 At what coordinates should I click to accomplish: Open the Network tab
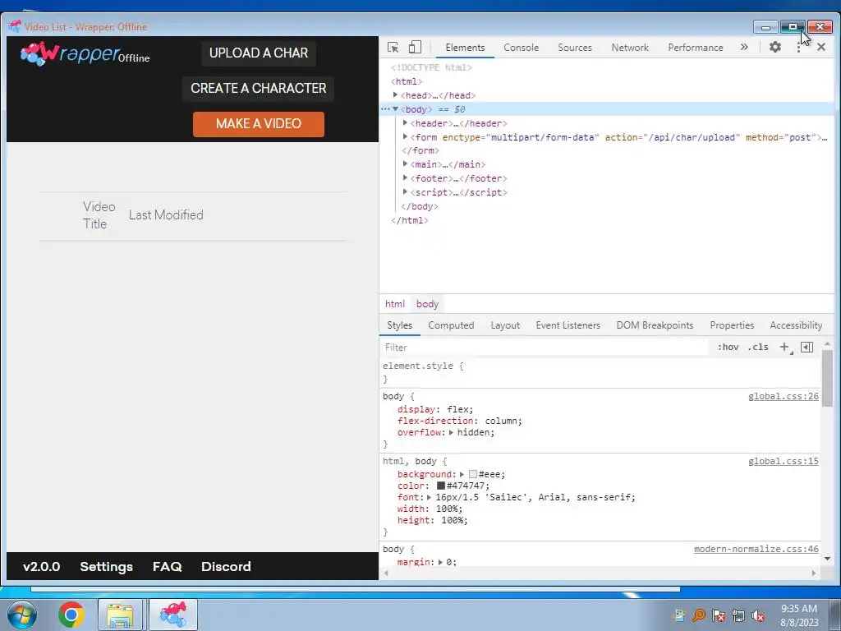point(630,47)
